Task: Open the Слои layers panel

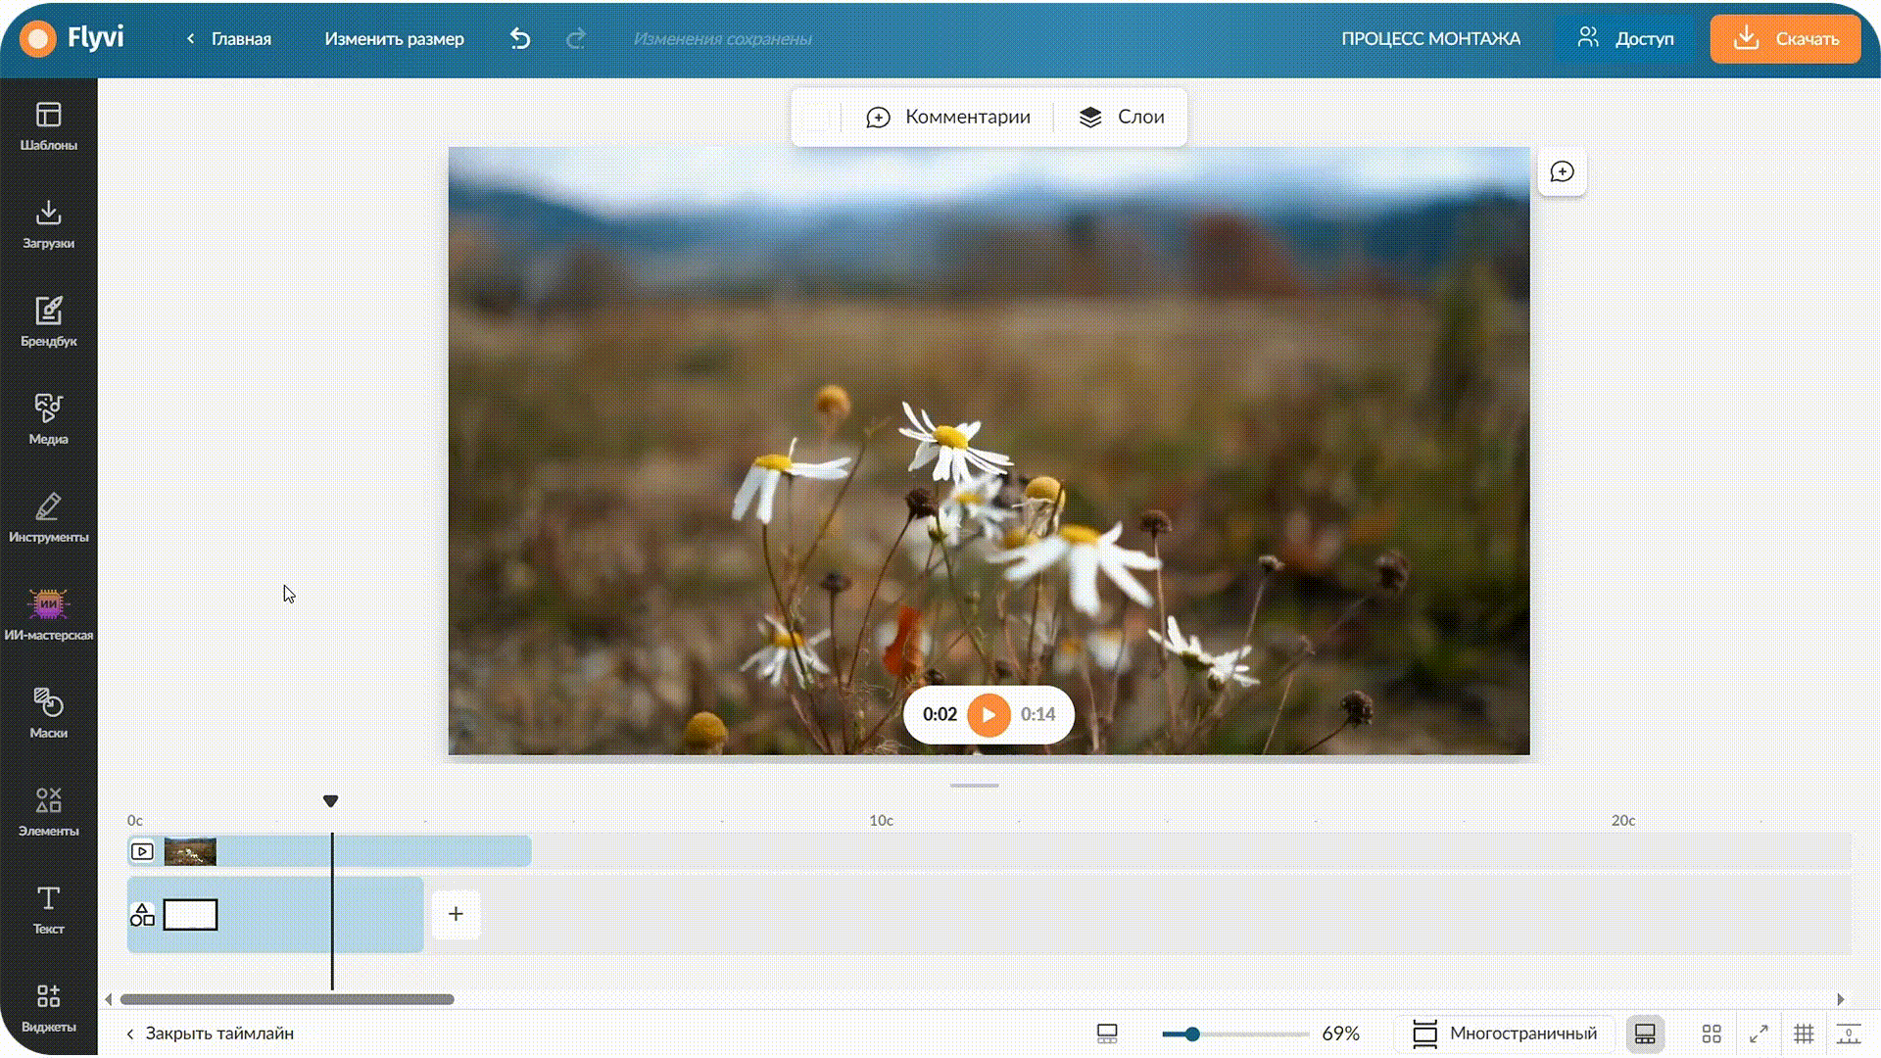Action: [1121, 117]
